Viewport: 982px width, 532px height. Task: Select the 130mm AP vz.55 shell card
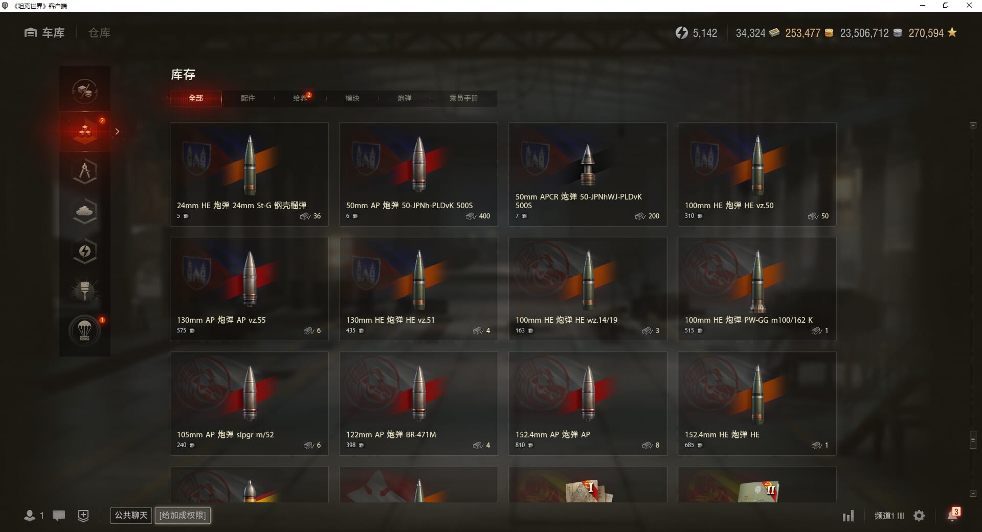(249, 289)
